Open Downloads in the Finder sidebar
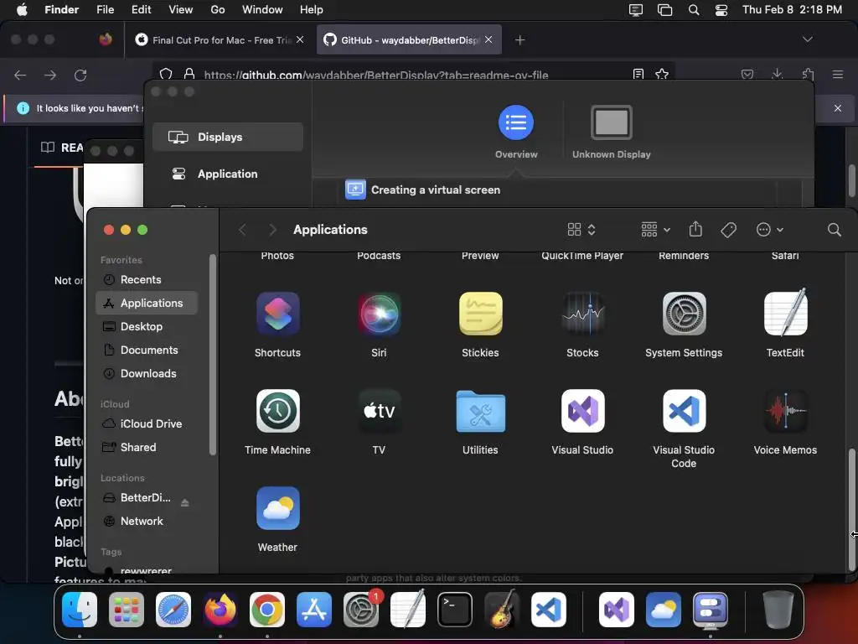Viewport: 858px width, 644px height. click(x=147, y=373)
